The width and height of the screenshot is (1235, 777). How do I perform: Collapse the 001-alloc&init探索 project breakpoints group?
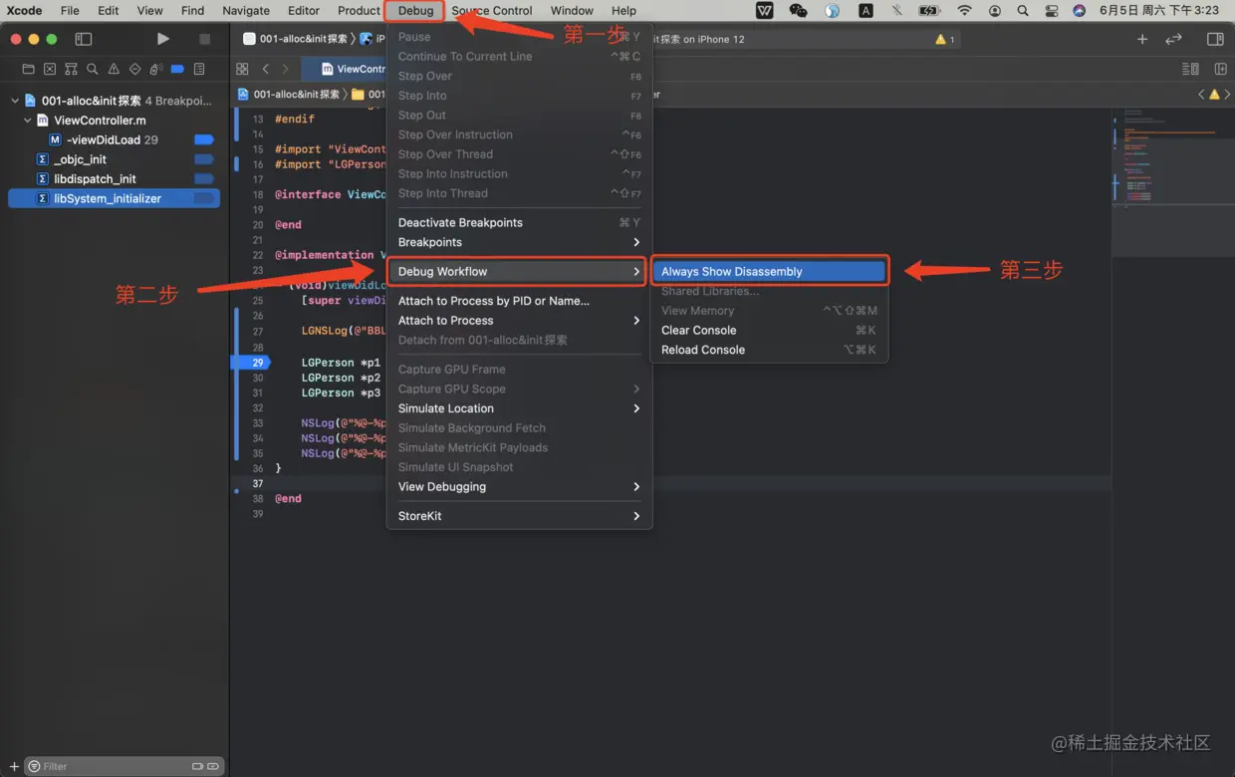coord(15,101)
